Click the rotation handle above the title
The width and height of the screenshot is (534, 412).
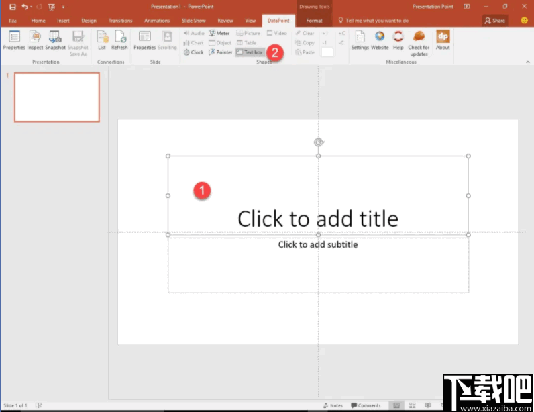[x=319, y=142]
